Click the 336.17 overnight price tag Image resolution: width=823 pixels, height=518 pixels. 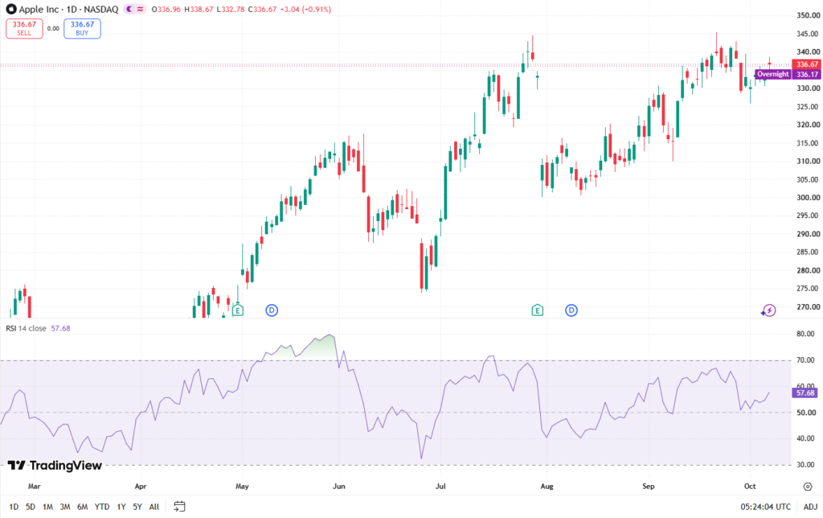pyautogui.click(x=807, y=74)
